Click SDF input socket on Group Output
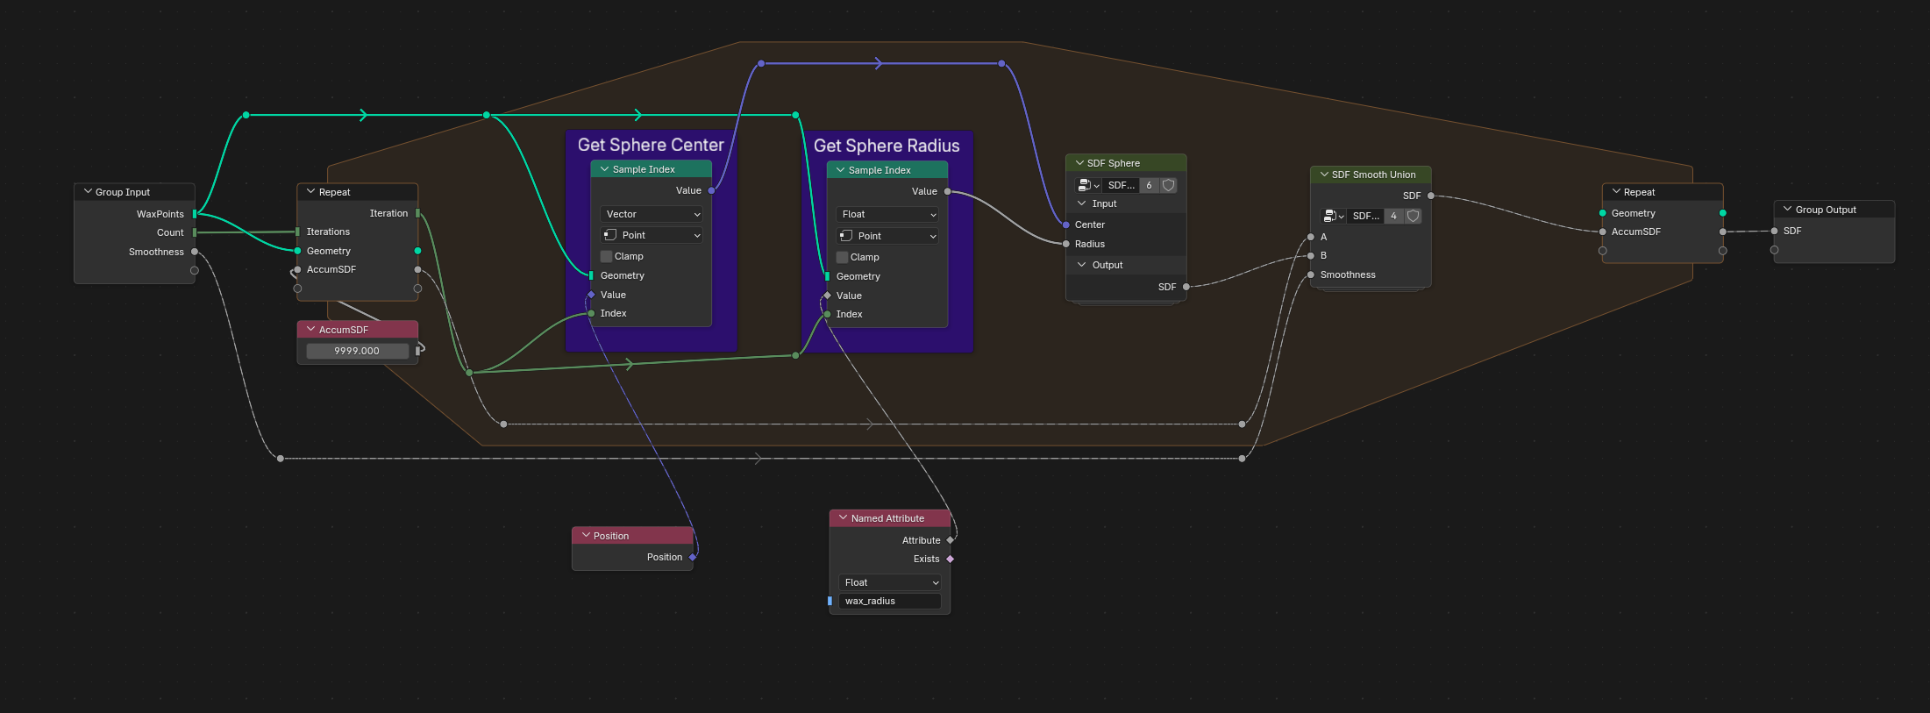The image size is (1930, 713). (1775, 231)
